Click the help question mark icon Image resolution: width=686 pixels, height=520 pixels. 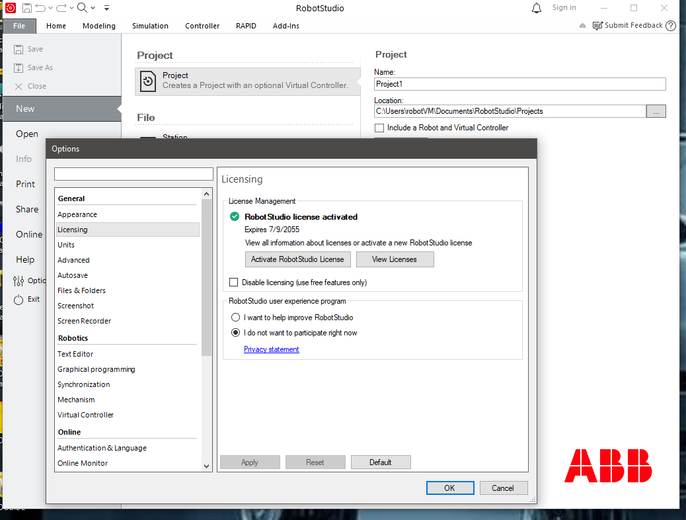pos(671,26)
